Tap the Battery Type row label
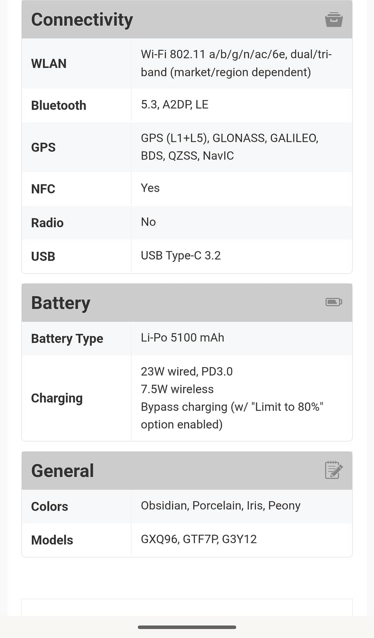This screenshot has height=638, width=374. tap(67, 339)
